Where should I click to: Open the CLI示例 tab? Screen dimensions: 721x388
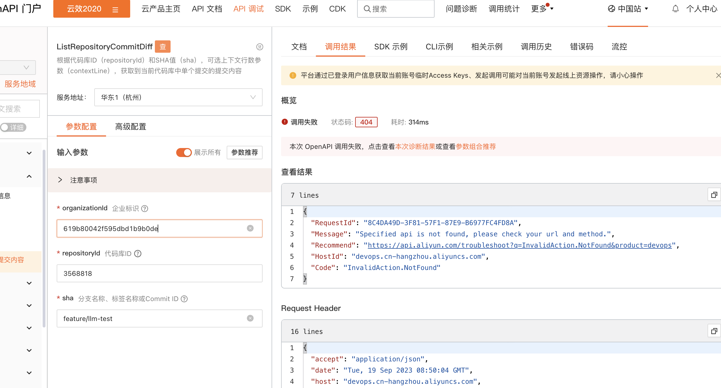point(439,47)
